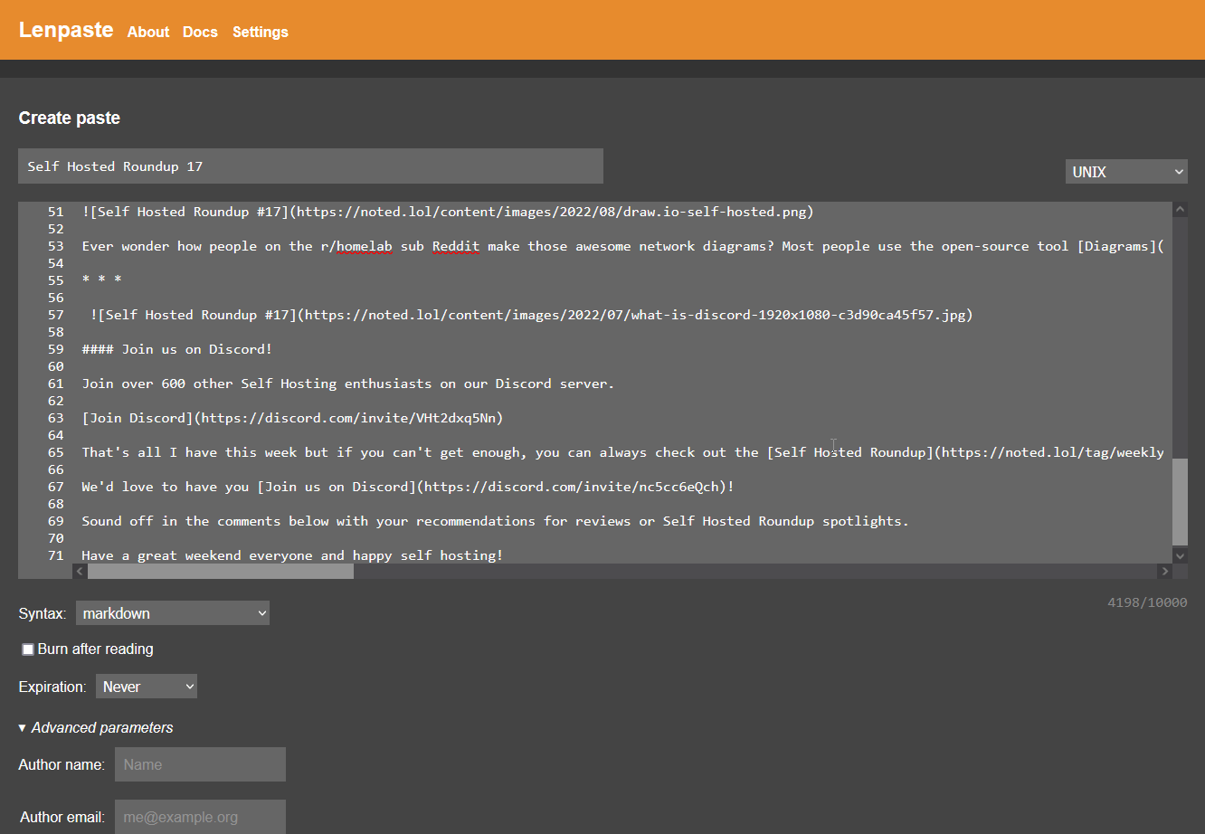Click the paste title field showing Self Hosted Roundup 17
This screenshot has height=834, width=1205.
click(310, 166)
